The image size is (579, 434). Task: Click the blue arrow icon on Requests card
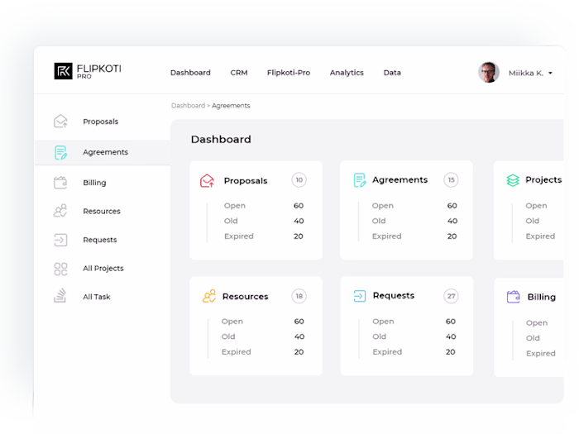click(360, 296)
